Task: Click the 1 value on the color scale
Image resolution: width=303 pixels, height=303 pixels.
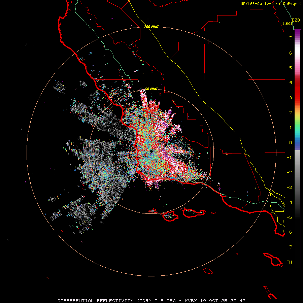Action: (x=291, y=128)
